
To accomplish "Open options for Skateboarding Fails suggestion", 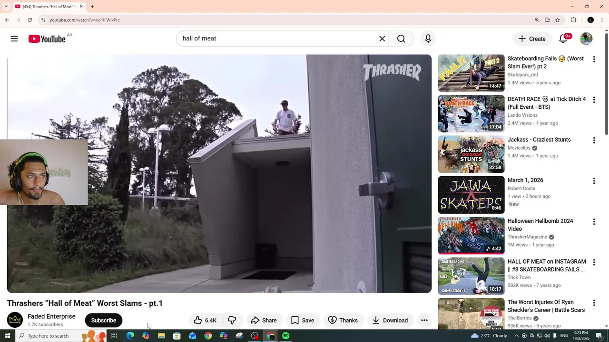I will coord(594,59).
